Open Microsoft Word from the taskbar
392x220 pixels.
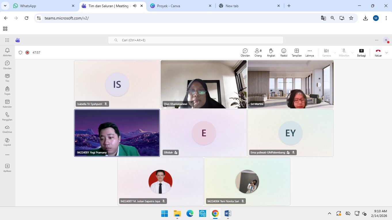coord(228,213)
